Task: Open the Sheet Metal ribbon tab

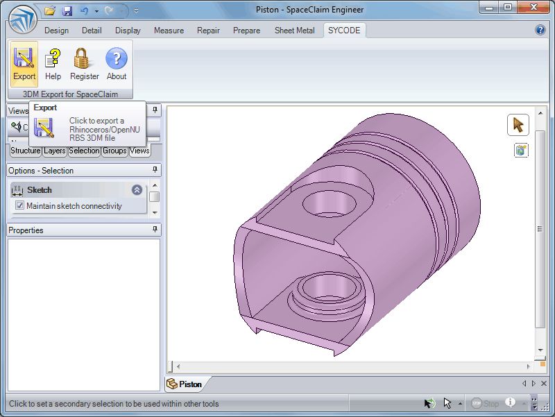Action: pyautogui.click(x=294, y=31)
